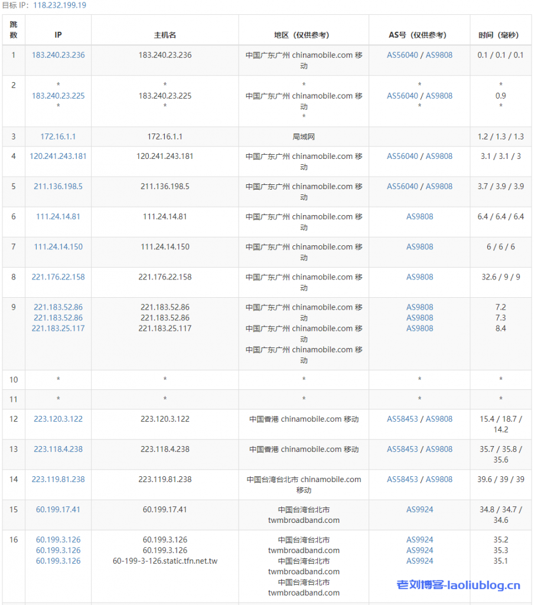Screen dimensions: 534x605
Task: Open the 60.199.17.41 twmbroadband IP link
Action: 58,509
